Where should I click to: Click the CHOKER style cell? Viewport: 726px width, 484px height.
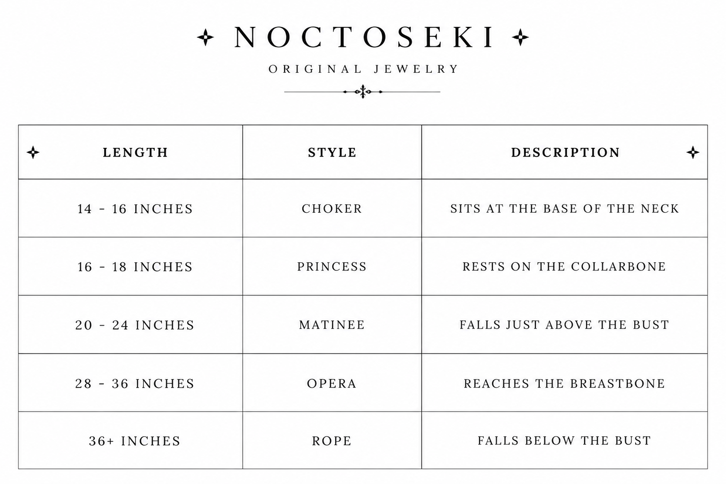332,208
